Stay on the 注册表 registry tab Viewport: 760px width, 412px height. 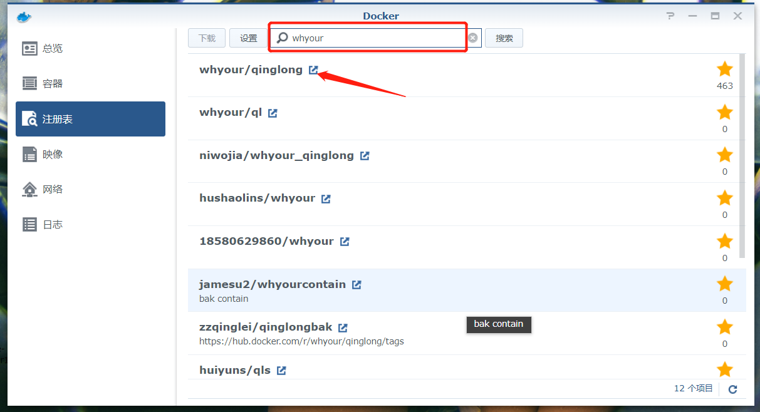coord(53,118)
